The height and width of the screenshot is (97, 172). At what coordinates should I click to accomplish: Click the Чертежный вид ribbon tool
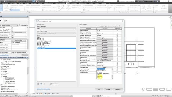(88, 5)
